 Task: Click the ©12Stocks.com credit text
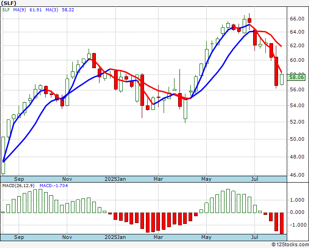click(x=290, y=244)
